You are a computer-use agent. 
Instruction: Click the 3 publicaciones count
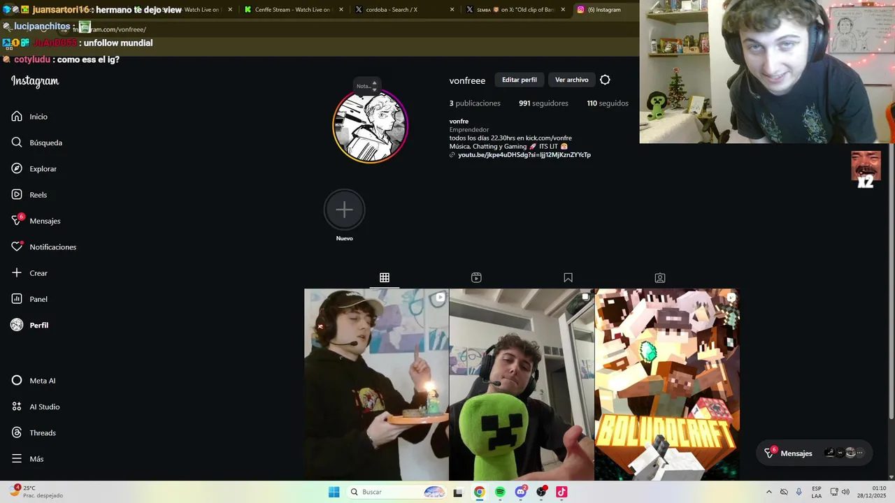(x=475, y=103)
